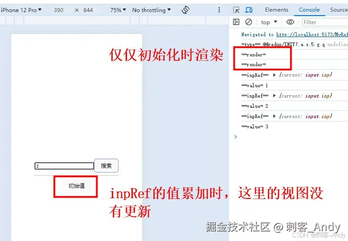Open the 75% zoom dropdown
This screenshot has height=241, width=348.
click(x=118, y=10)
